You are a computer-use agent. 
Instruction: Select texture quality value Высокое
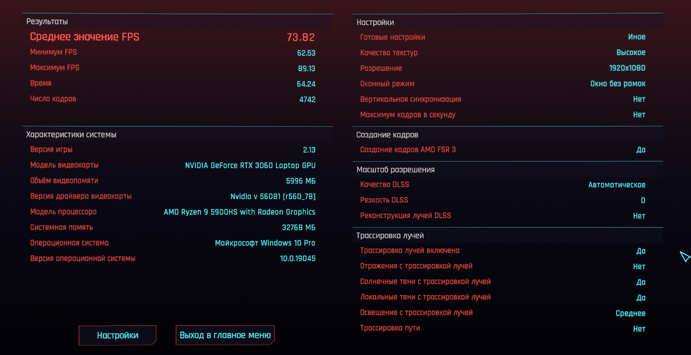tap(631, 52)
